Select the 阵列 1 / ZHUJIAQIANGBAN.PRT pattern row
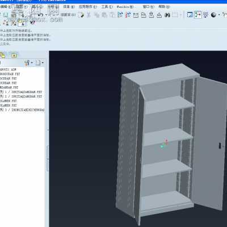 point(21,92)
